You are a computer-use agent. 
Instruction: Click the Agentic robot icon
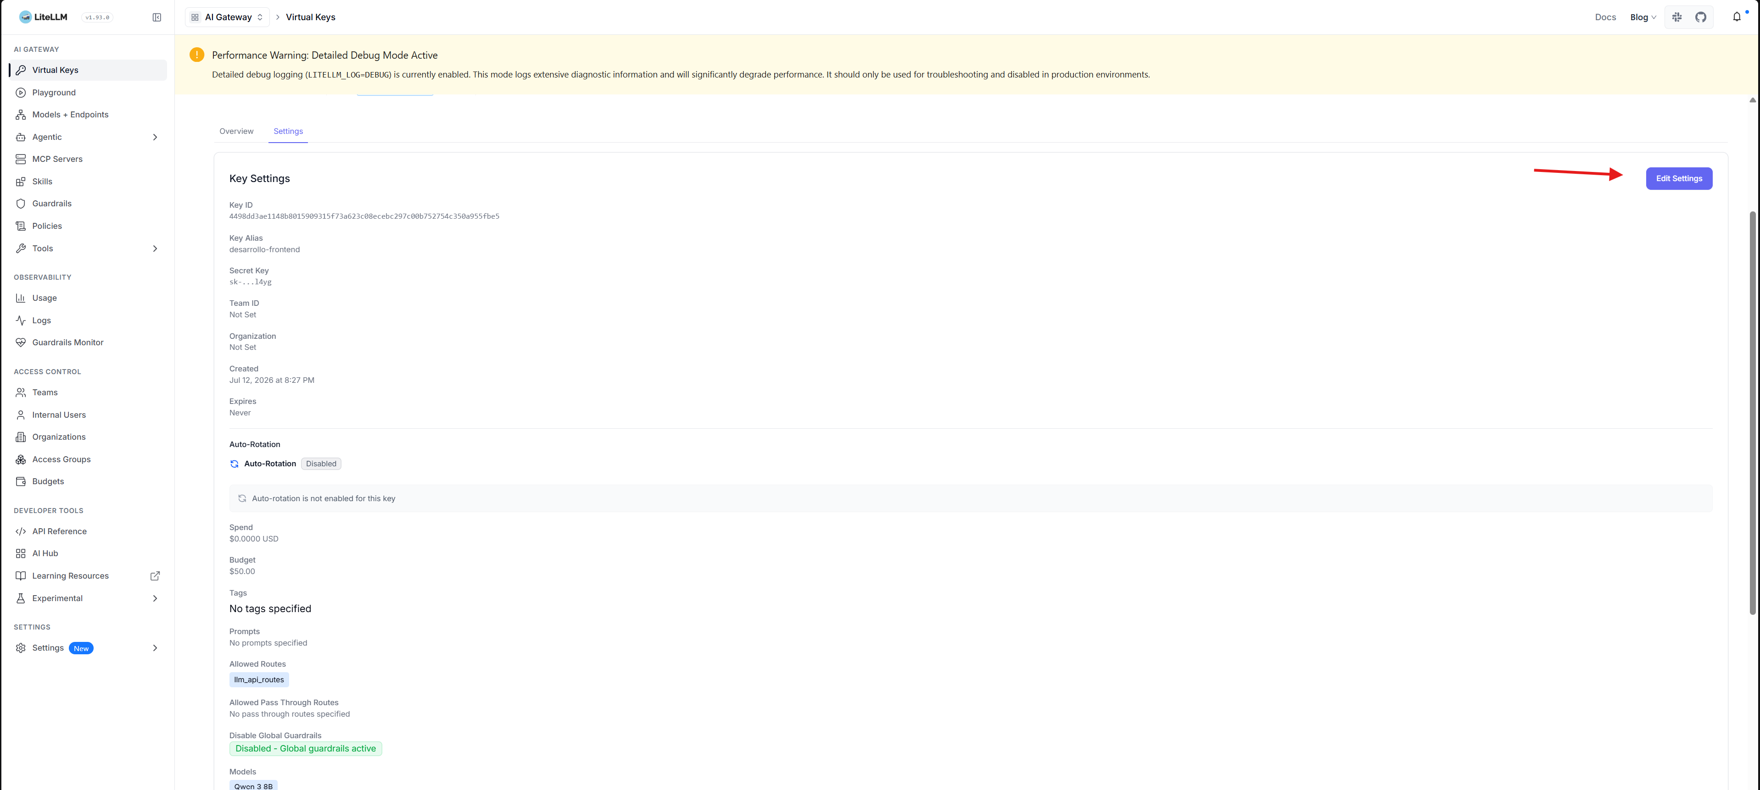click(x=21, y=137)
